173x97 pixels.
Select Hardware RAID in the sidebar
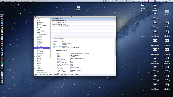[42, 26]
